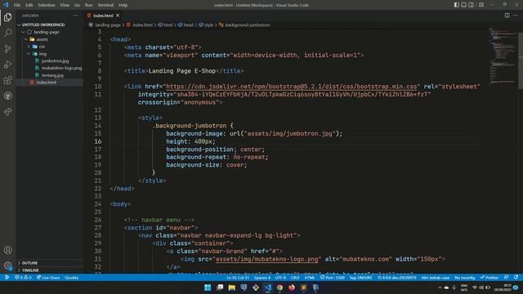
Task: Click the head breadcrumb item
Action: pyautogui.click(x=186, y=24)
